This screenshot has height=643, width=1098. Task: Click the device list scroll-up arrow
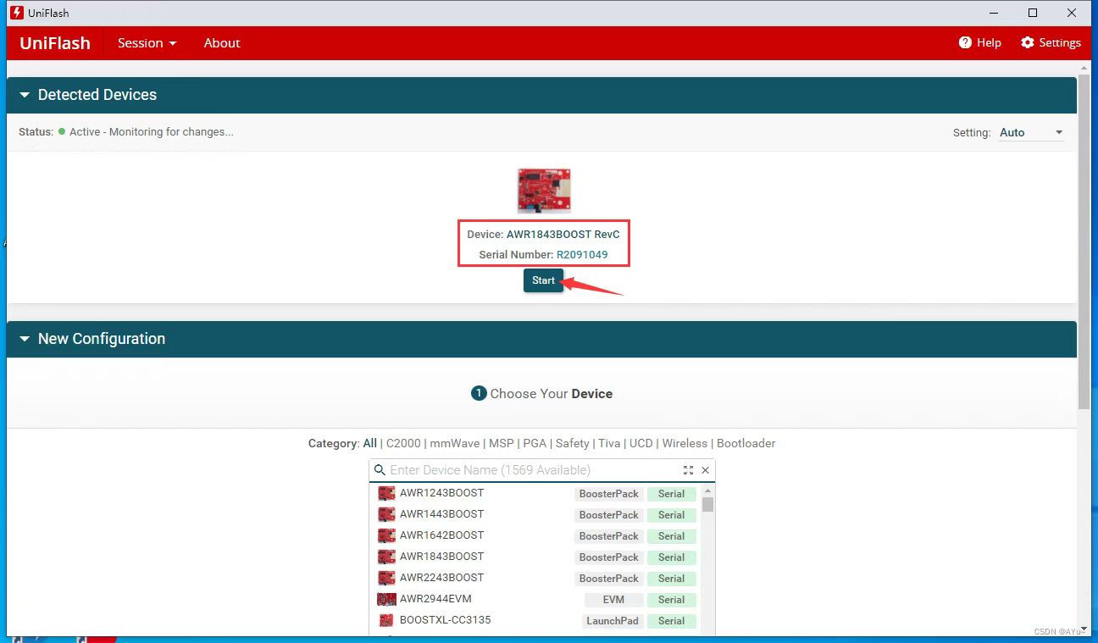(707, 491)
